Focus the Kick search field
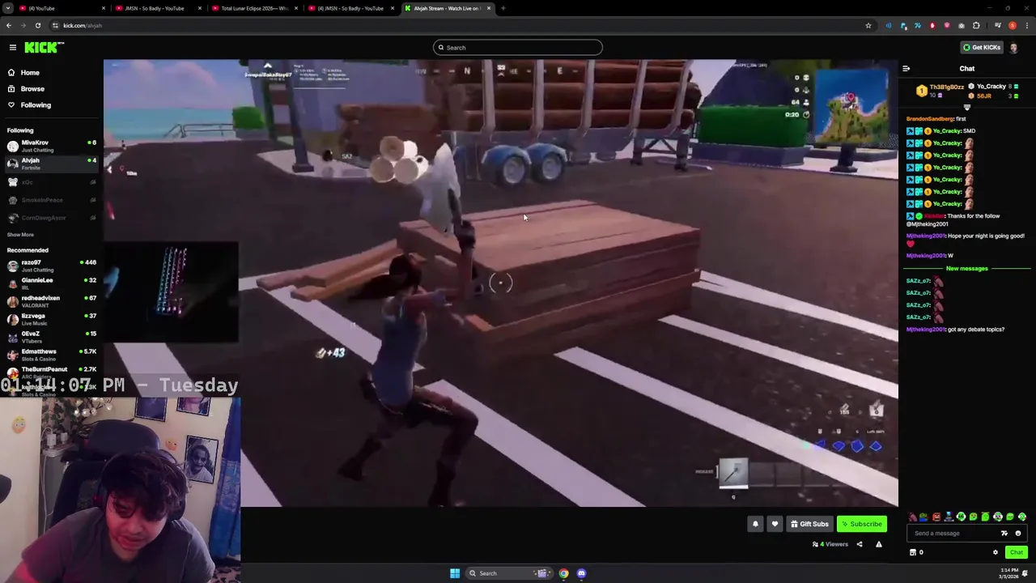The width and height of the screenshot is (1036, 583). pyautogui.click(x=518, y=48)
